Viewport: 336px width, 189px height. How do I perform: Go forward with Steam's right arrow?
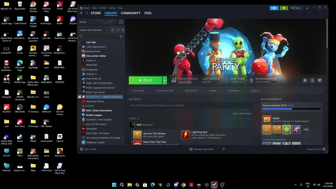[x=87, y=13]
